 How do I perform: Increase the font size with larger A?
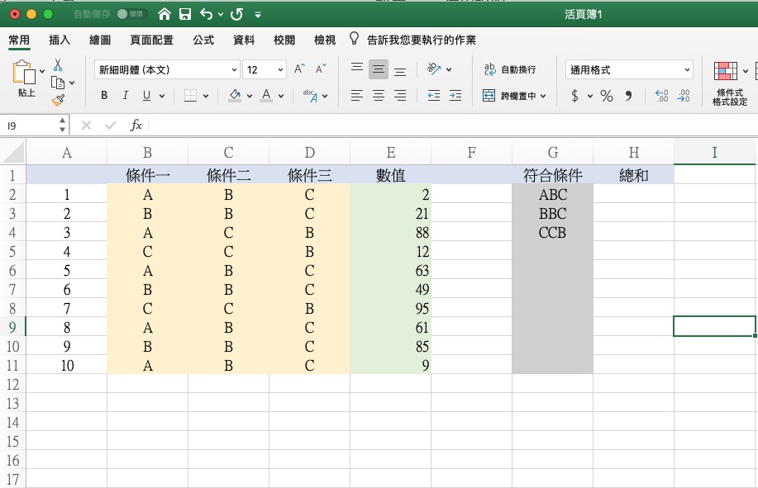[300, 69]
